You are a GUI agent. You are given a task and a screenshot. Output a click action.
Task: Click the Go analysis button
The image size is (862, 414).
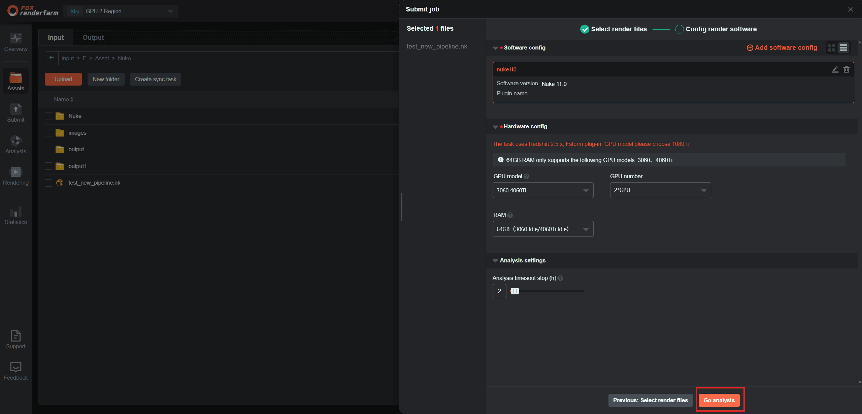click(x=719, y=400)
